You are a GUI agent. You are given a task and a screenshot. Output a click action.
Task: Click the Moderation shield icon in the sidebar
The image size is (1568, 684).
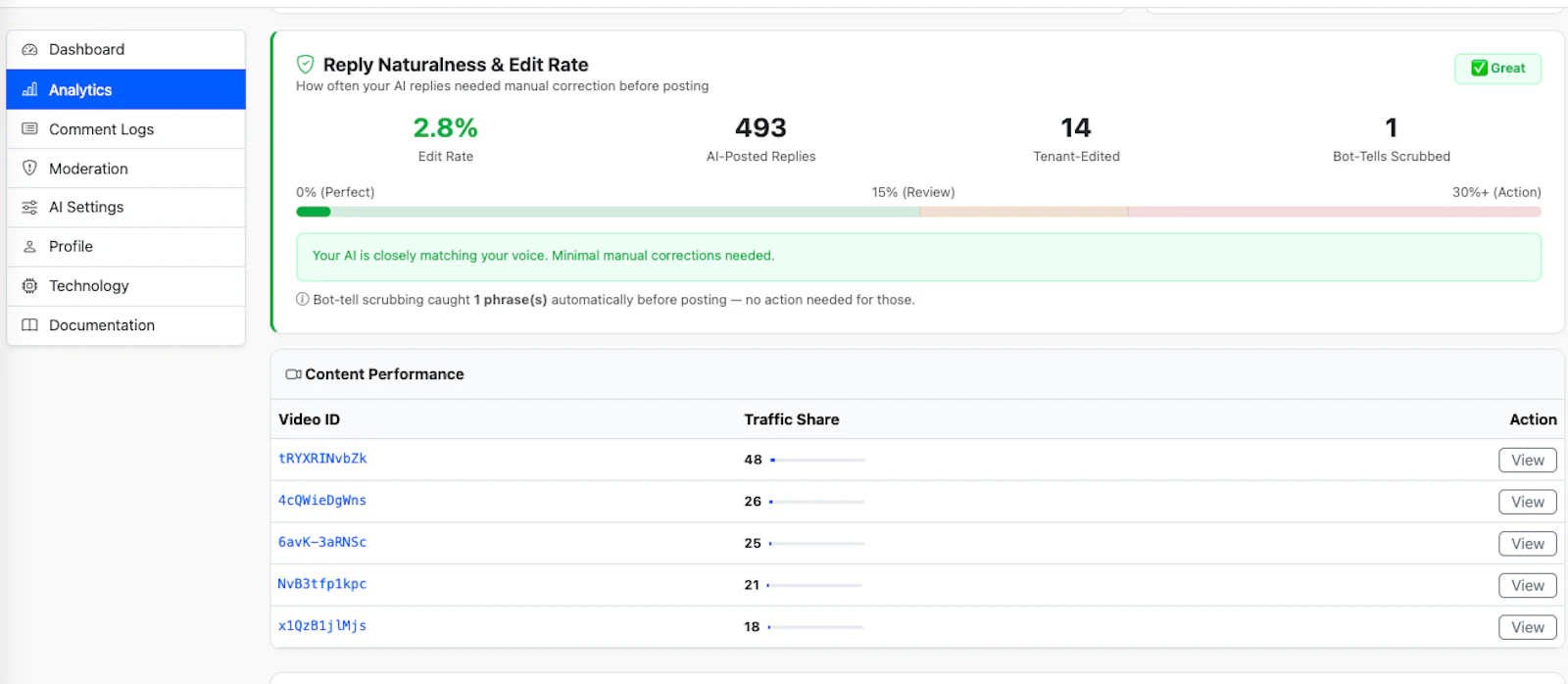click(x=29, y=169)
